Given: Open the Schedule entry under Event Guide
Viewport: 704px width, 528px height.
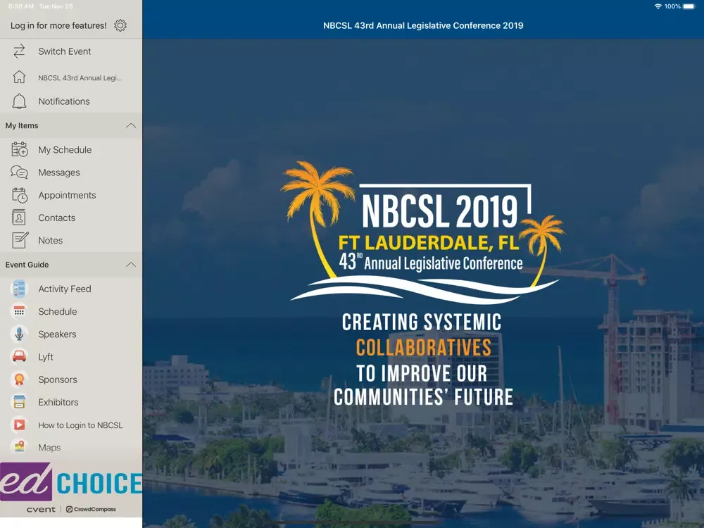Looking at the screenshot, I should (71, 311).
